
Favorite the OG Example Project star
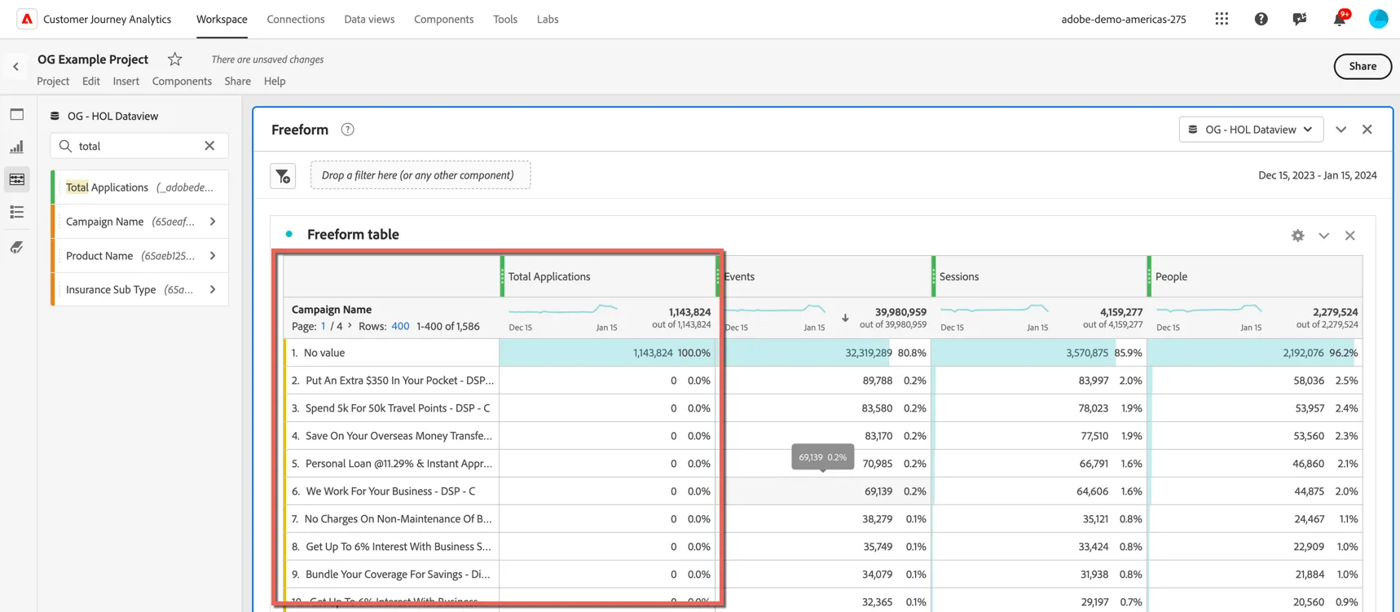tap(174, 59)
